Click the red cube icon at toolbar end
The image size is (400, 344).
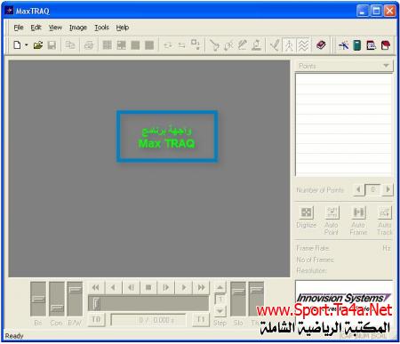tap(386, 45)
